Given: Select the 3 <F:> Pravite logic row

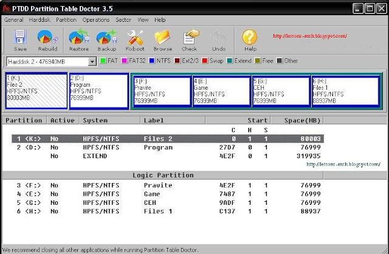Looking at the screenshot, I should [x=168, y=185].
